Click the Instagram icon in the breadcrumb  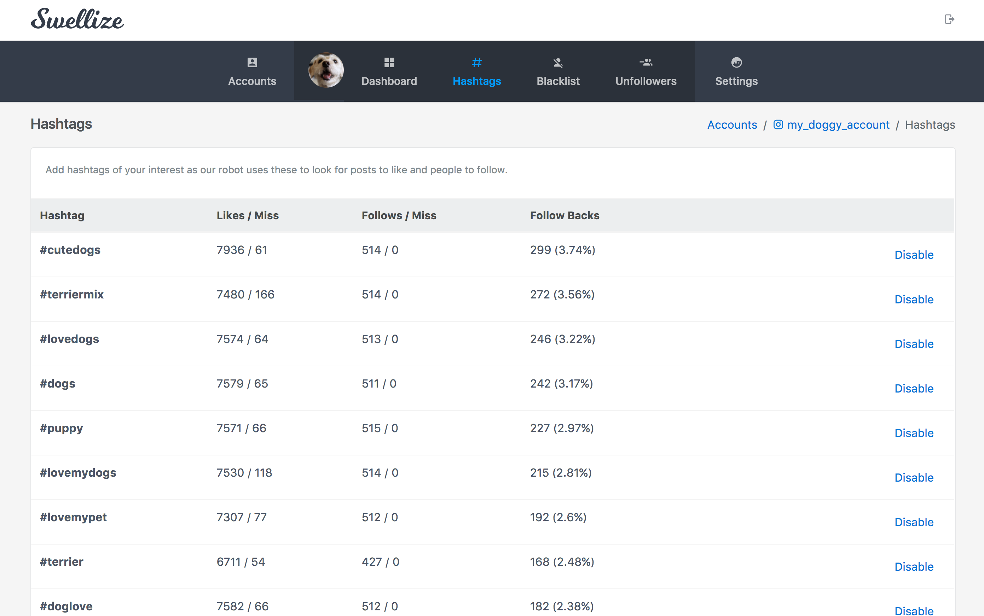click(x=778, y=125)
